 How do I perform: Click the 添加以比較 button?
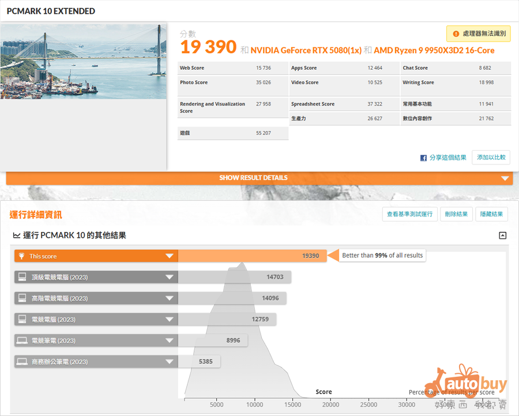(x=491, y=158)
